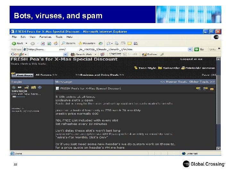Click the post document icon before title
The image size is (231, 173).
(57, 88)
